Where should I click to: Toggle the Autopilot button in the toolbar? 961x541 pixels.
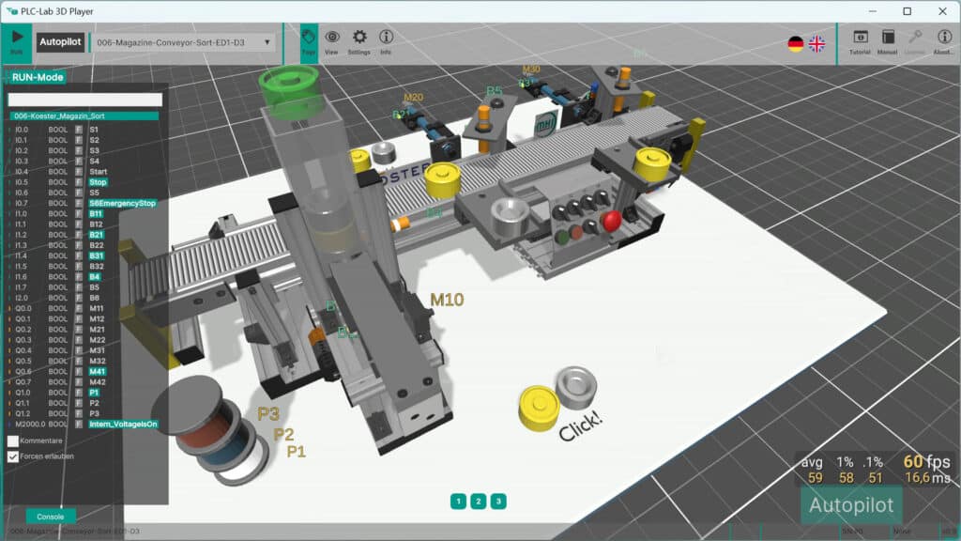click(60, 41)
